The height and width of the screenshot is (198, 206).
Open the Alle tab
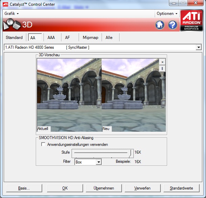pos(109,38)
